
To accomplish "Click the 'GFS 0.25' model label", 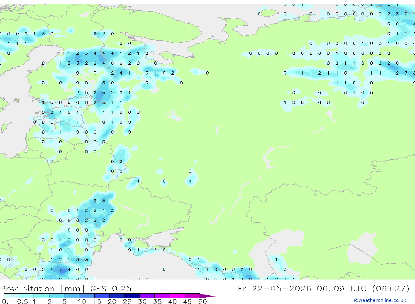I will [111, 288].
